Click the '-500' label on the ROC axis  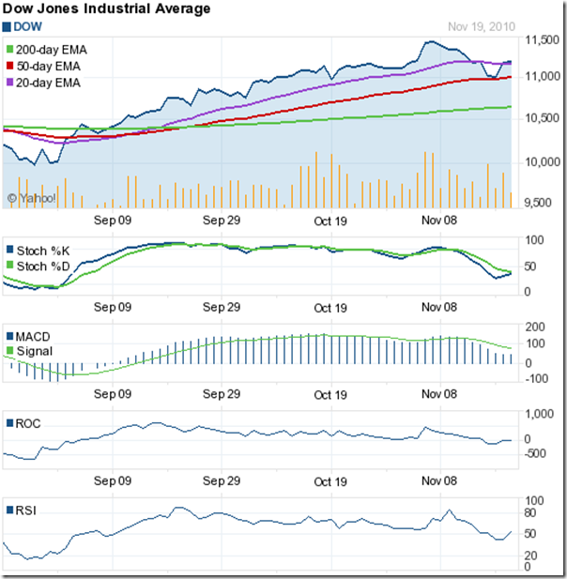[536, 453]
